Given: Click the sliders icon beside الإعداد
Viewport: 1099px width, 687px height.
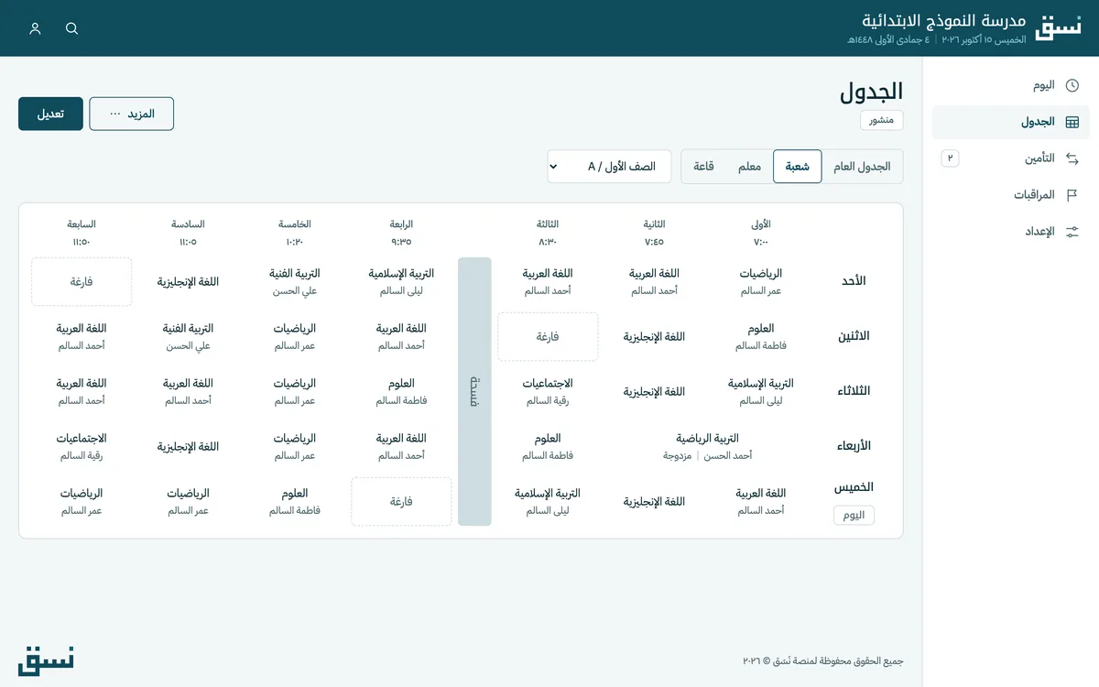Looking at the screenshot, I should coord(1072,232).
